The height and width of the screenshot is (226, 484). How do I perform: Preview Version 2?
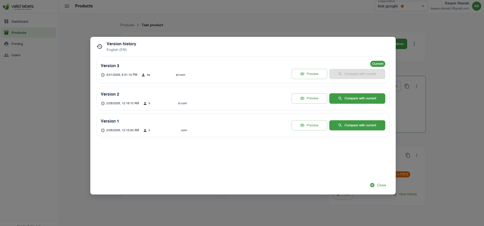click(309, 98)
